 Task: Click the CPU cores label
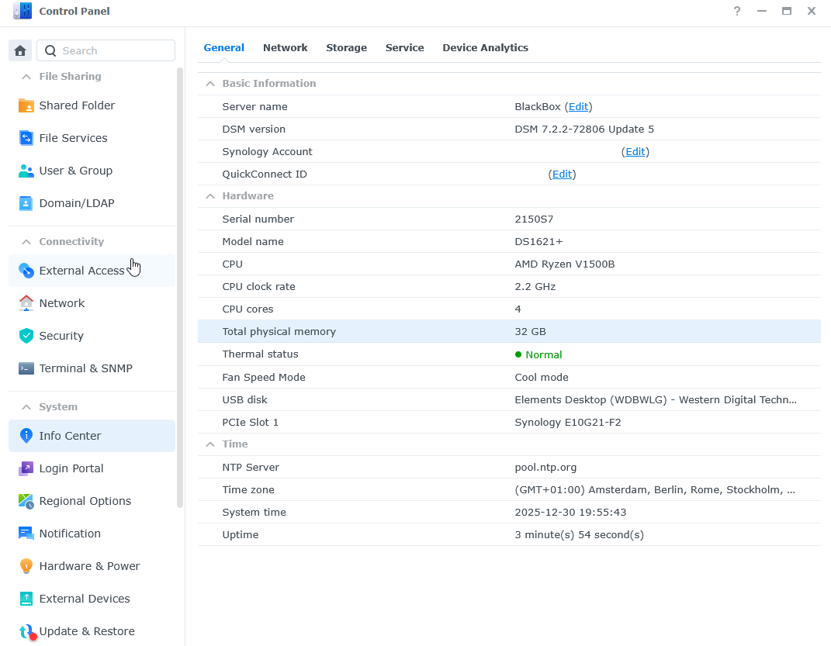pyautogui.click(x=248, y=309)
